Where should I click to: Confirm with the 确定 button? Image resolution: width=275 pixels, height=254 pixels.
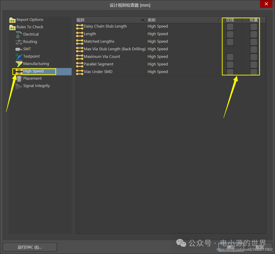(231, 247)
